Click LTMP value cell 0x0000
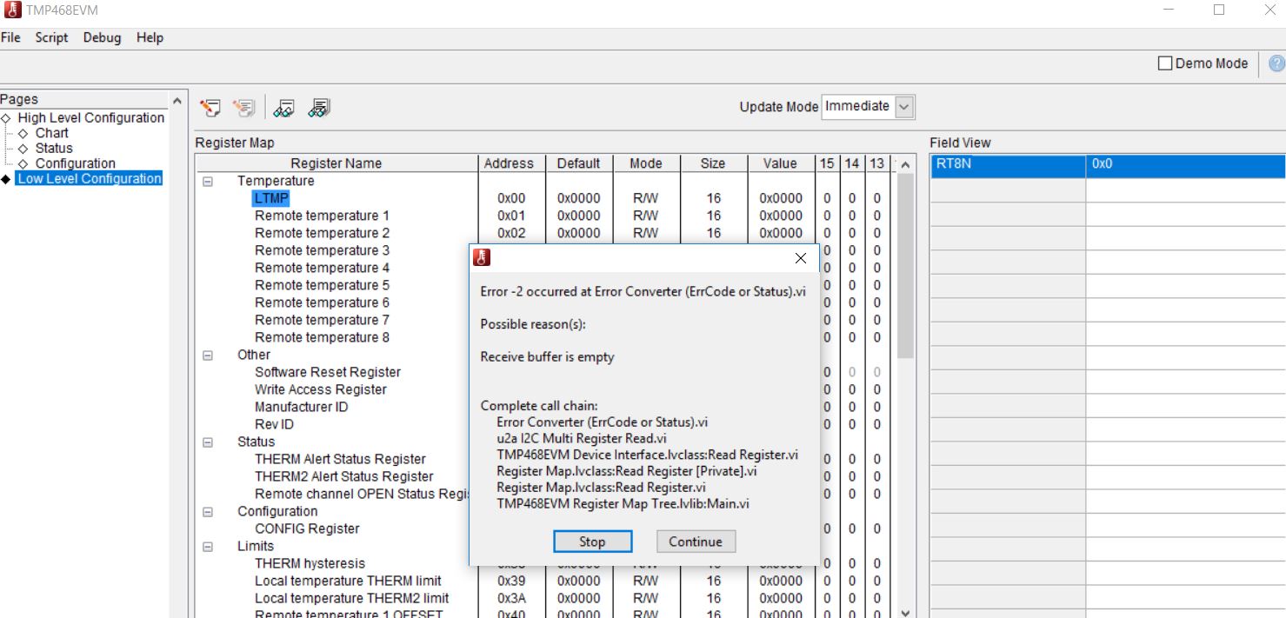1286x618 pixels. pyautogui.click(x=780, y=198)
